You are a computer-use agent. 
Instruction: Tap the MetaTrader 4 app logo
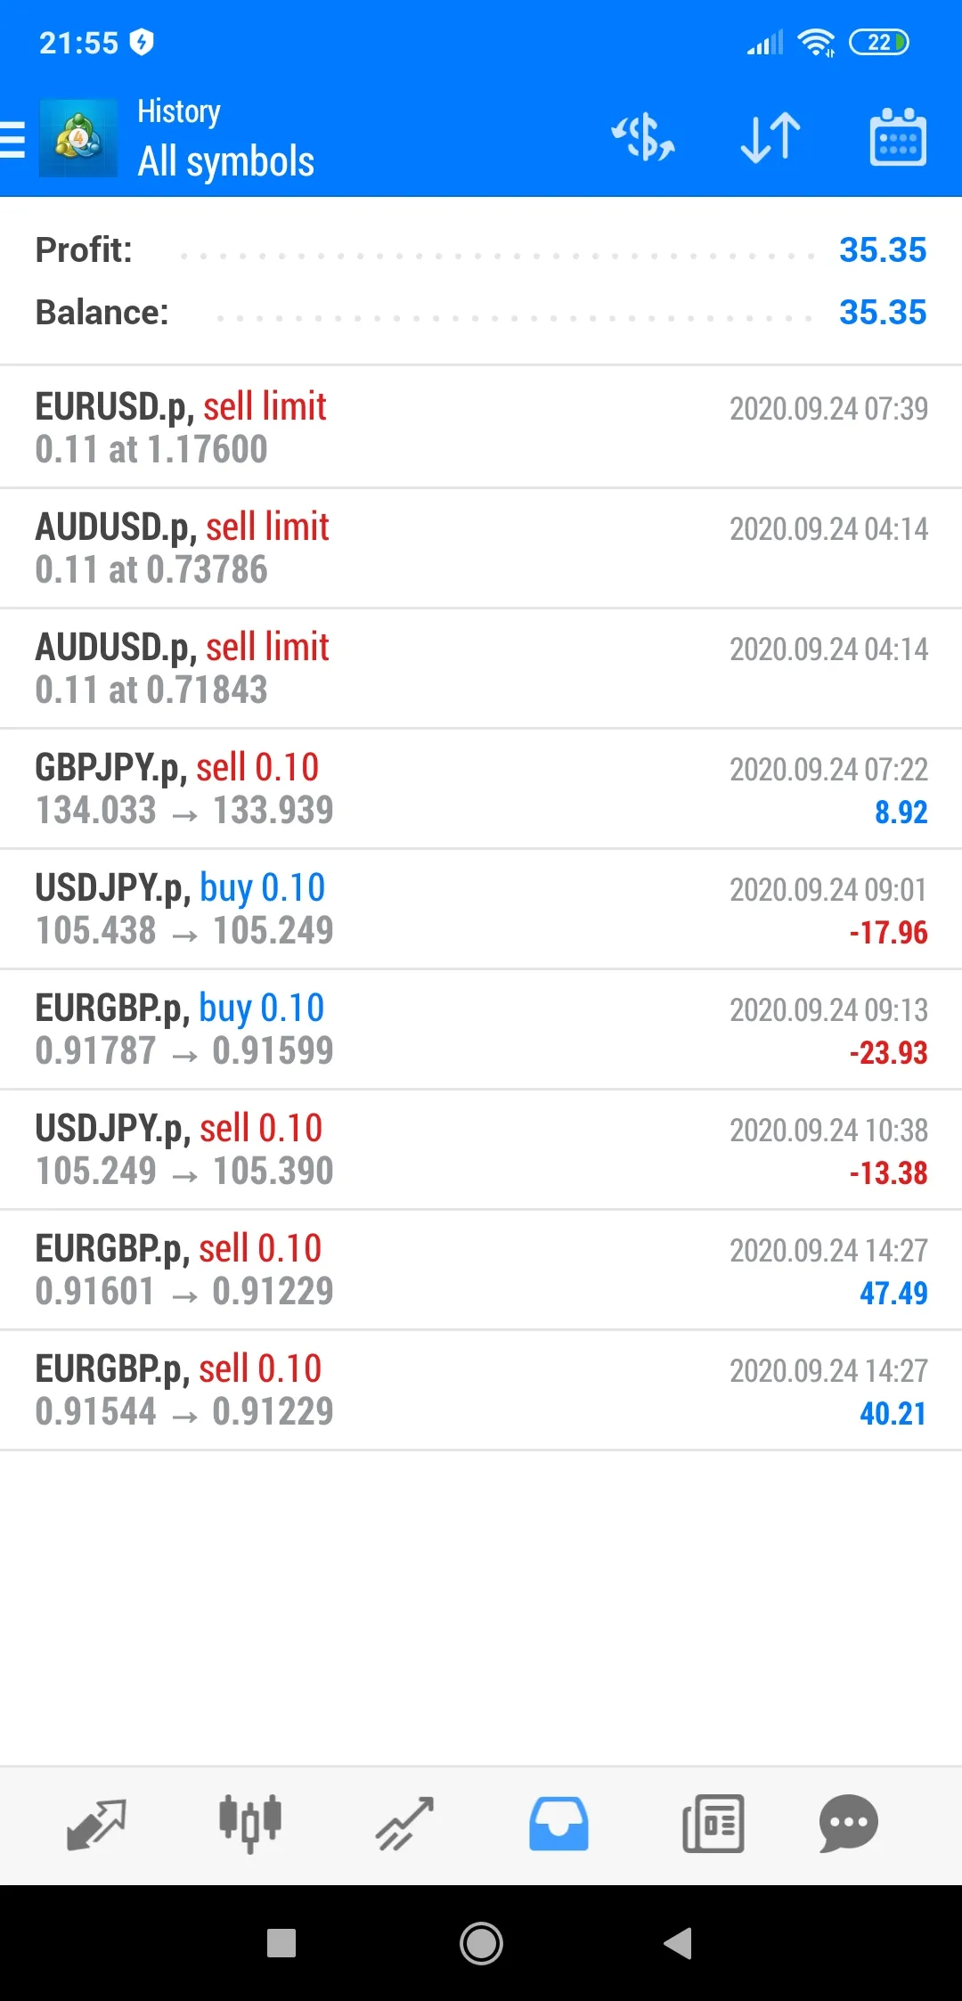click(78, 138)
